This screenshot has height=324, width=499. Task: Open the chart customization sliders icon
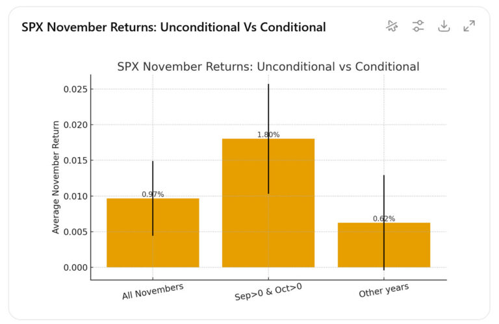coord(418,26)
